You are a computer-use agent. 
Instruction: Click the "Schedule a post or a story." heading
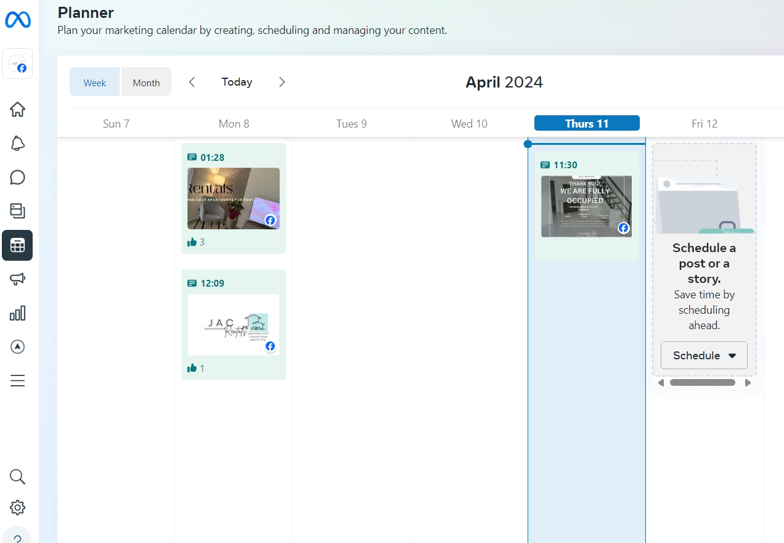point(704,263)
